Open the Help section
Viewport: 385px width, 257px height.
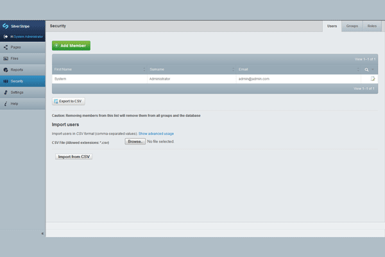pos(22,104)
